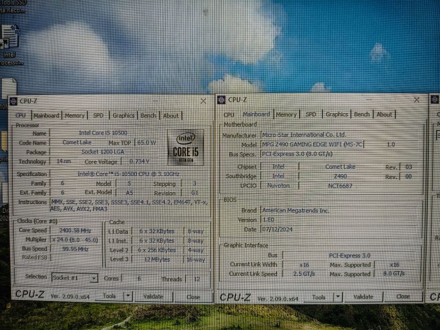
Task: Select the Mainboard tab in left CPU-Z window
Action: 46,115
